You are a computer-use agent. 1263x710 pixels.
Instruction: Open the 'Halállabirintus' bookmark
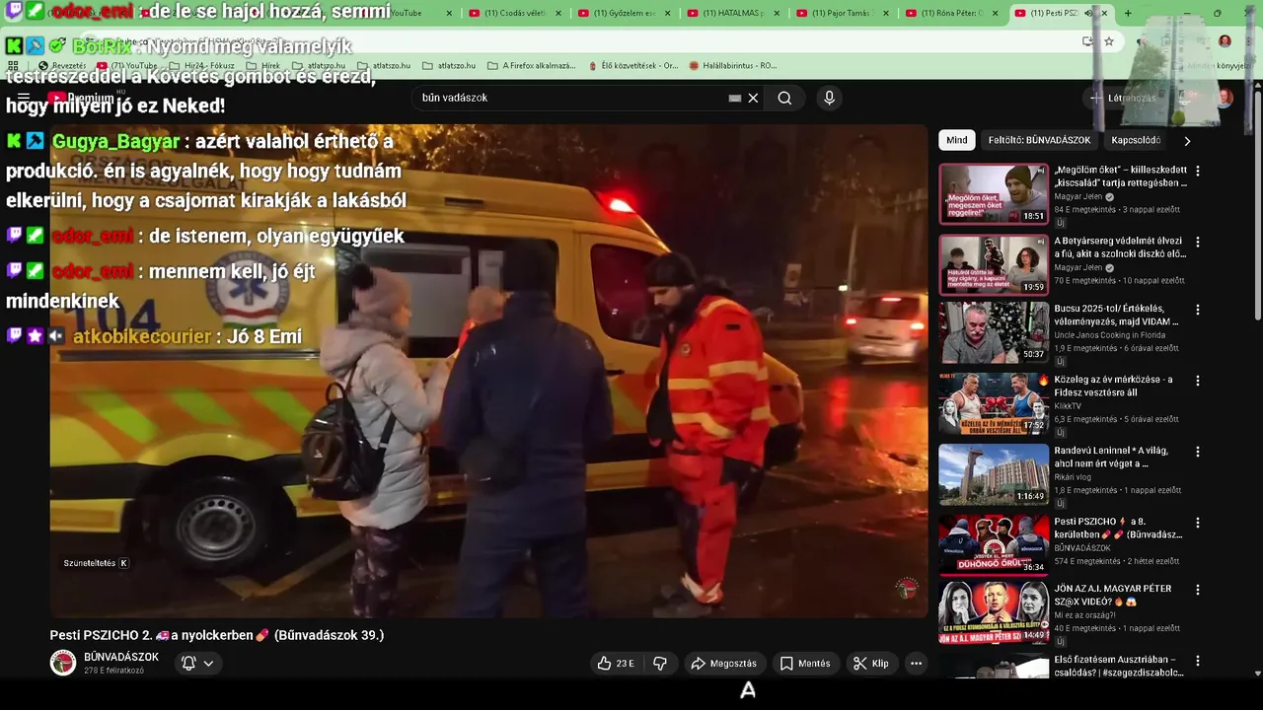click(x=733, y=66)
